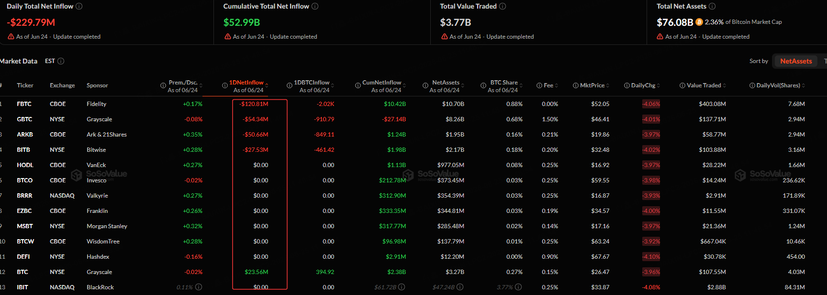Click the DEFI ticker
The height and width of the screenshot is (295, 827).
(23, 256)
